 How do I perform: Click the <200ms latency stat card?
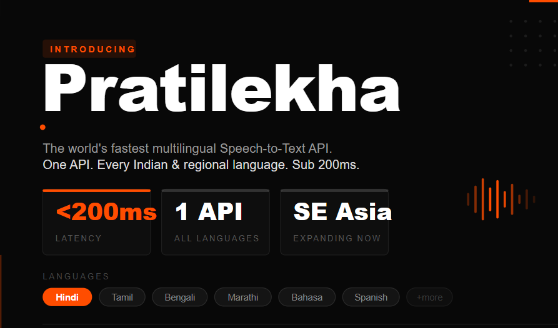point(96,222)
